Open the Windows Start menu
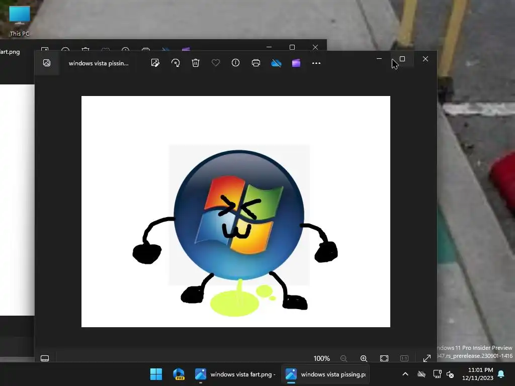 tap(156, 374)
